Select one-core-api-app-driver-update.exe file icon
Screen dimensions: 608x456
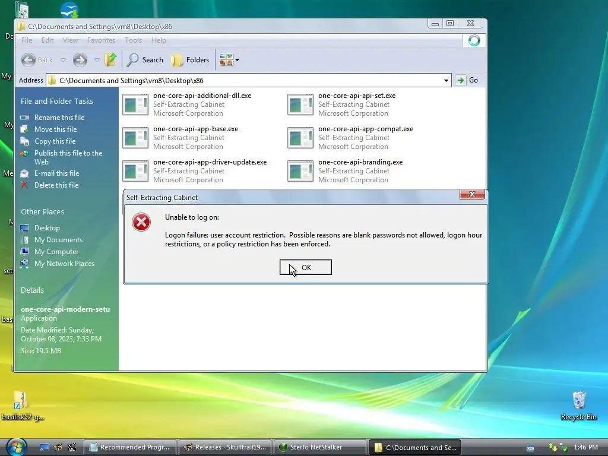(135, 171)
